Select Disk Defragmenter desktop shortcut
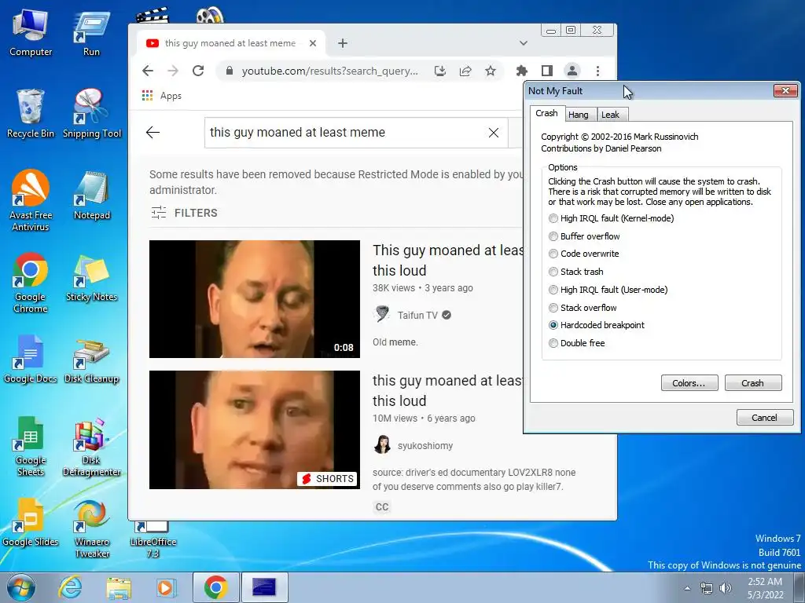The image size is (805, 603). [92, 446]
